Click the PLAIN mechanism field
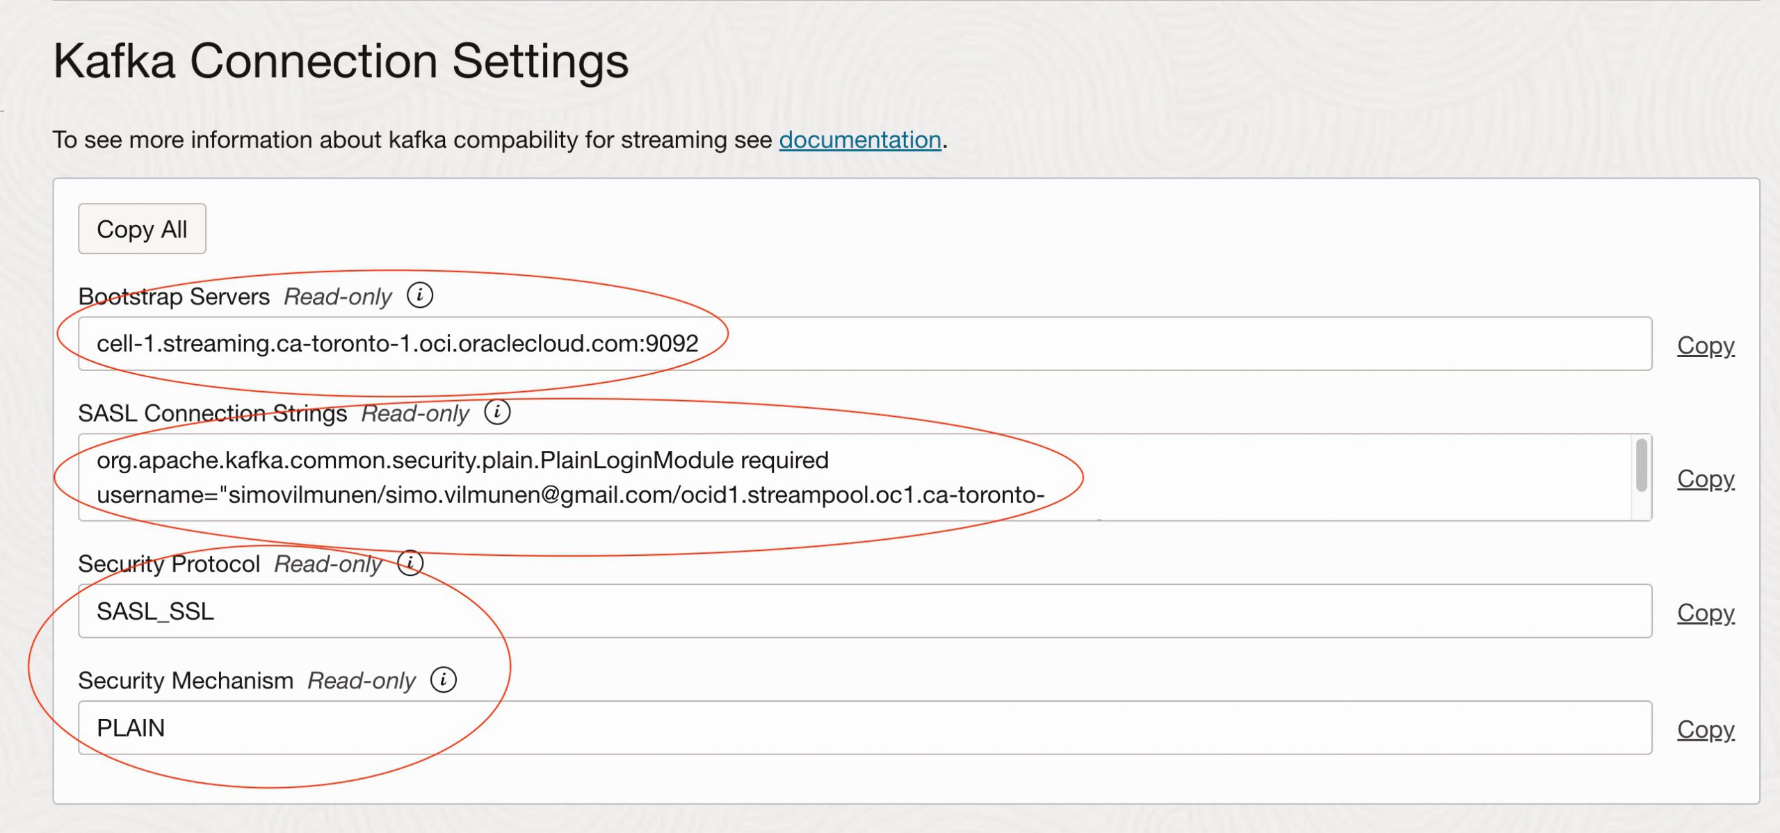This screenshot has height=833, width=1780. (x=864, y=728)
